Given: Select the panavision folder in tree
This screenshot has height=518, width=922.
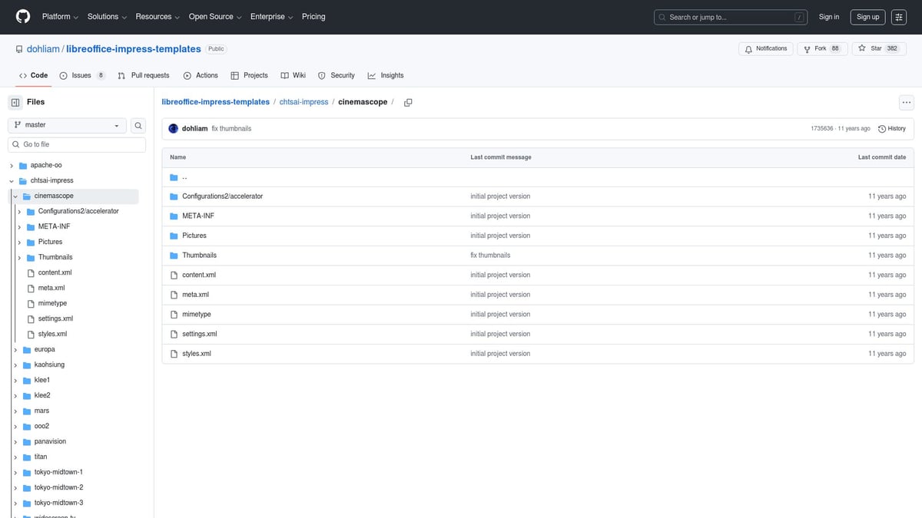Looking at the screenshot, I should [50, 441].
